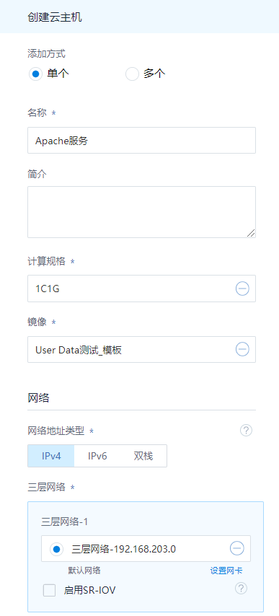
Task: Click the 名称 input with Apache服务
Action: (141, 140)
